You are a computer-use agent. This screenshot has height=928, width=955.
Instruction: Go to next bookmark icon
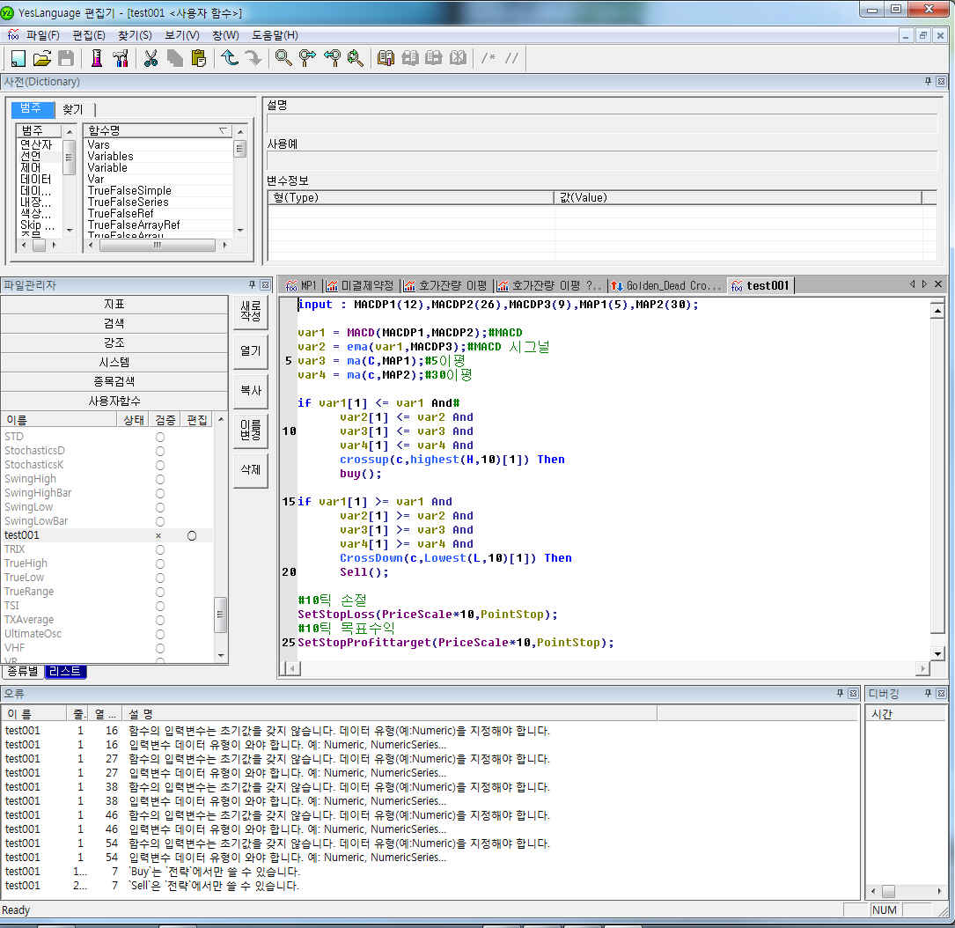pos(410,58)
